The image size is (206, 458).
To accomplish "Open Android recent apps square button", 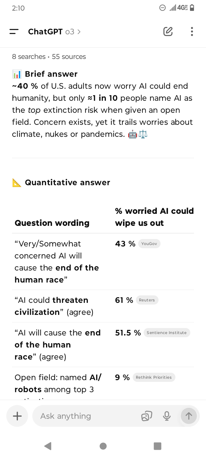I will pyautogui.click(x=157, y=446).
